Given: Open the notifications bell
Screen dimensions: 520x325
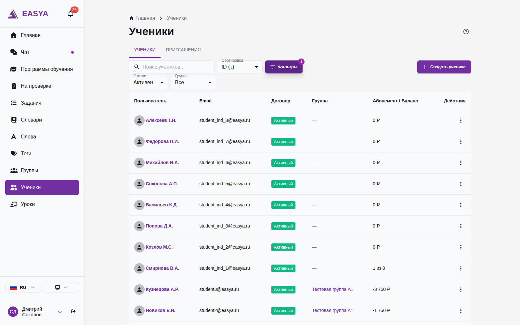Looking at the screenshot, I should pos(71,14).
